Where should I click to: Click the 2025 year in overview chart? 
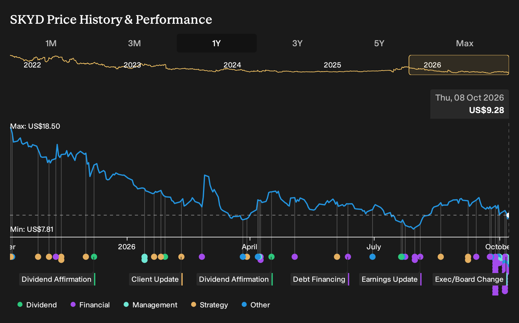[x=332, y=65]
